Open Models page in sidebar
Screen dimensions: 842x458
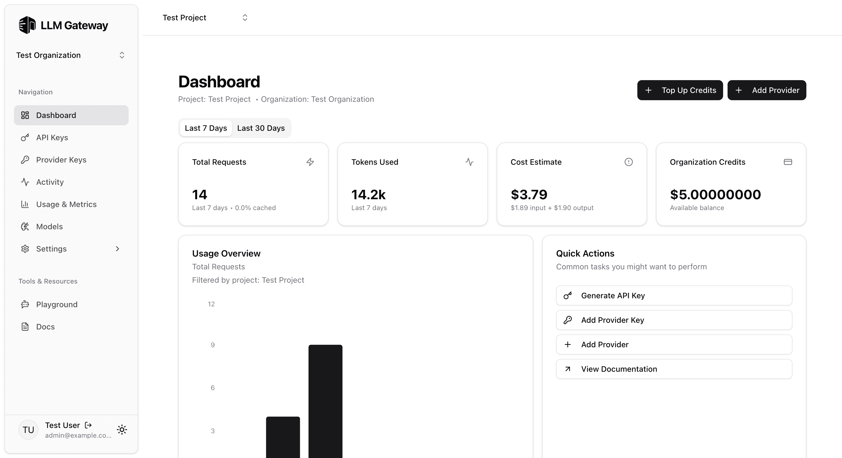49,226
